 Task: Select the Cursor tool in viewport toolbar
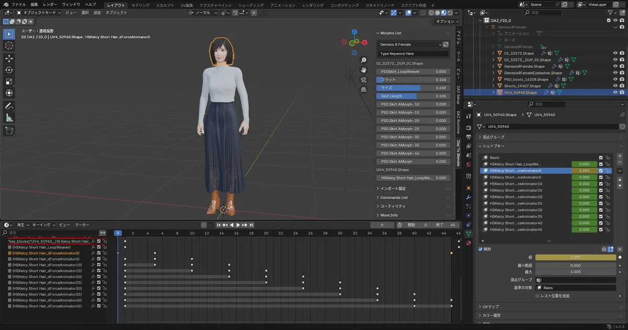coord(9,45)
